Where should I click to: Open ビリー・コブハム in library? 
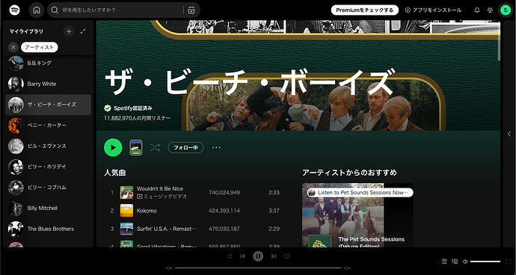point(48,188)
